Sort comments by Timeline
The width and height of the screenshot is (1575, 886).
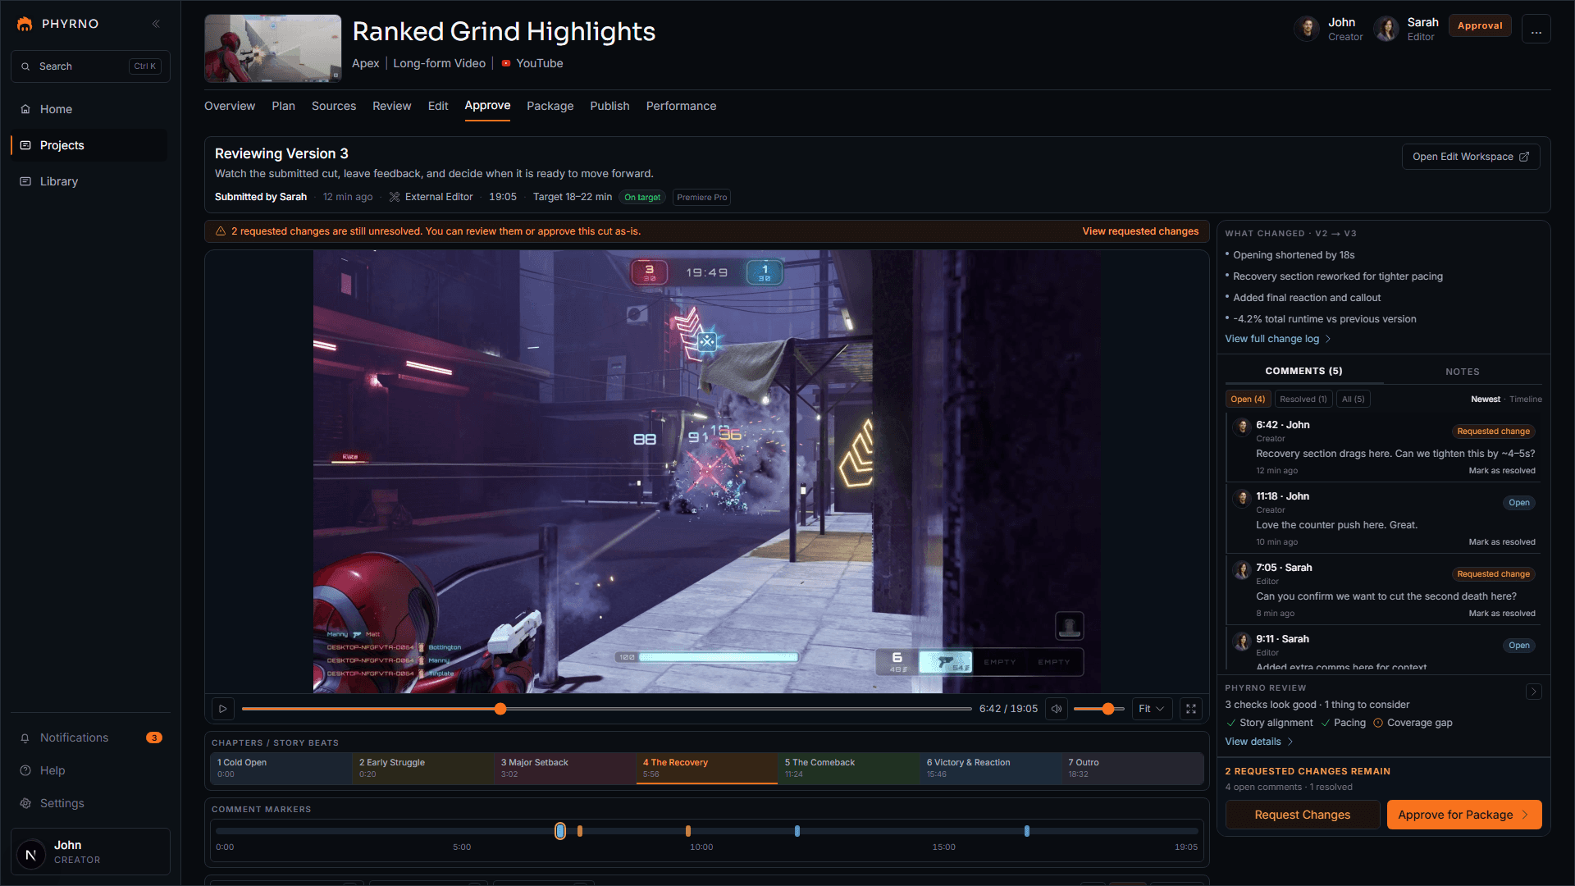tap(1525, 400)
